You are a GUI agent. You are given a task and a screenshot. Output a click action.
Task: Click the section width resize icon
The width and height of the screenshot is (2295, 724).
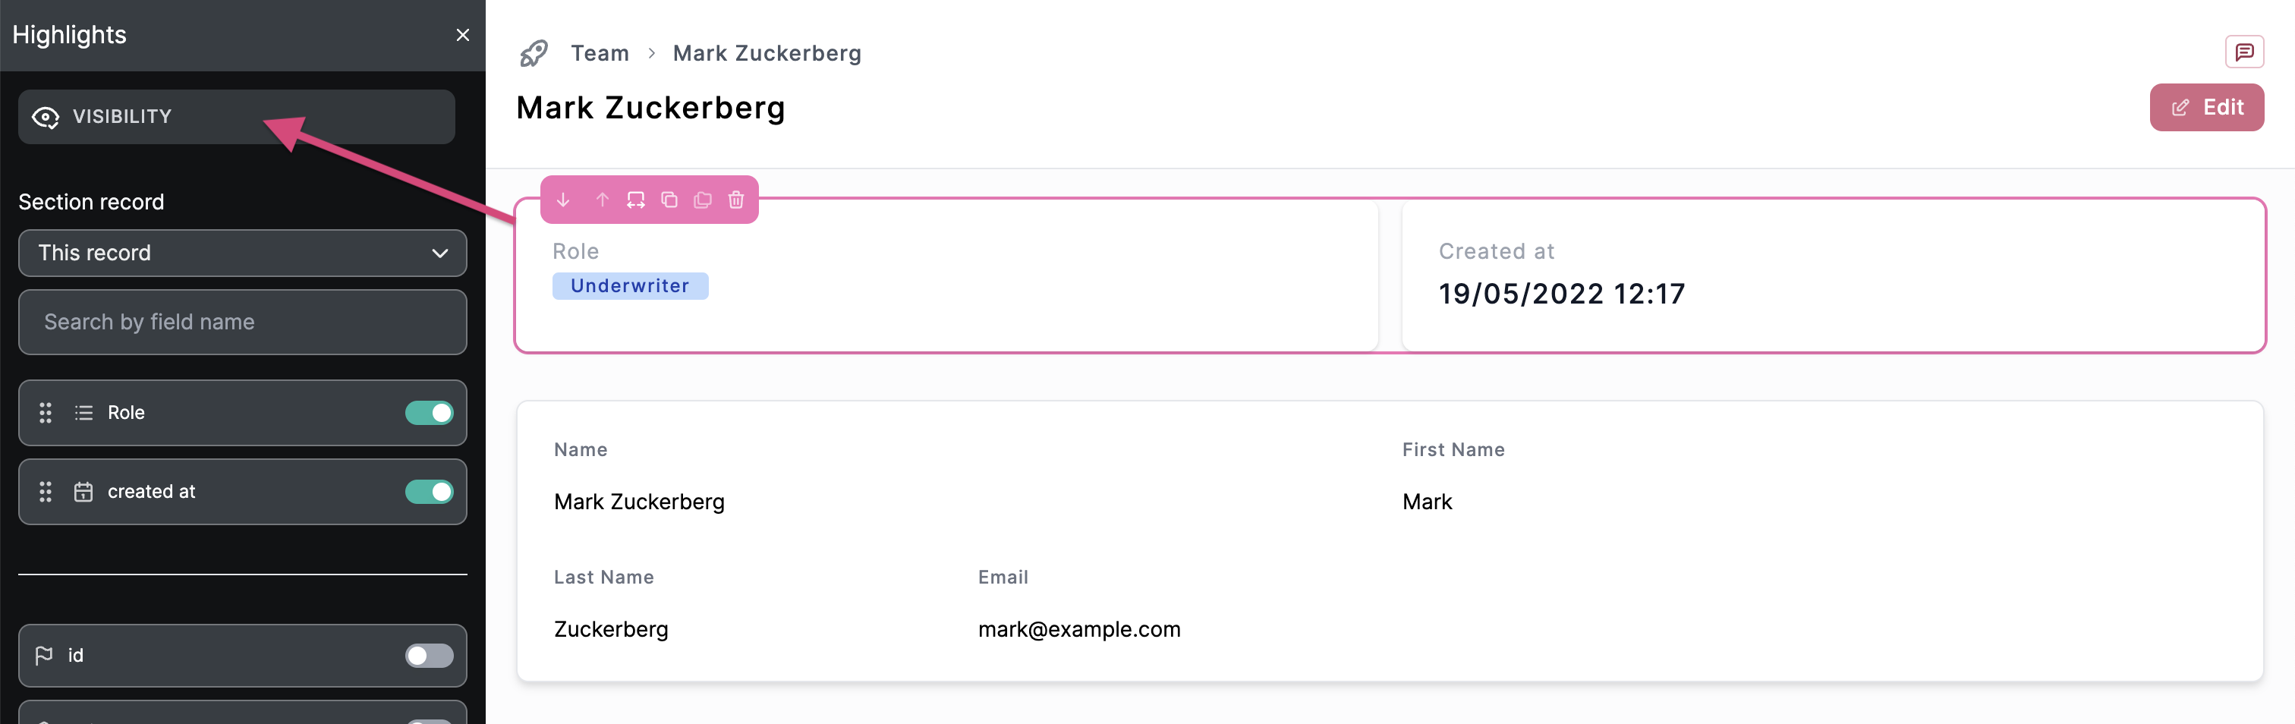click(x=635, y=200)
